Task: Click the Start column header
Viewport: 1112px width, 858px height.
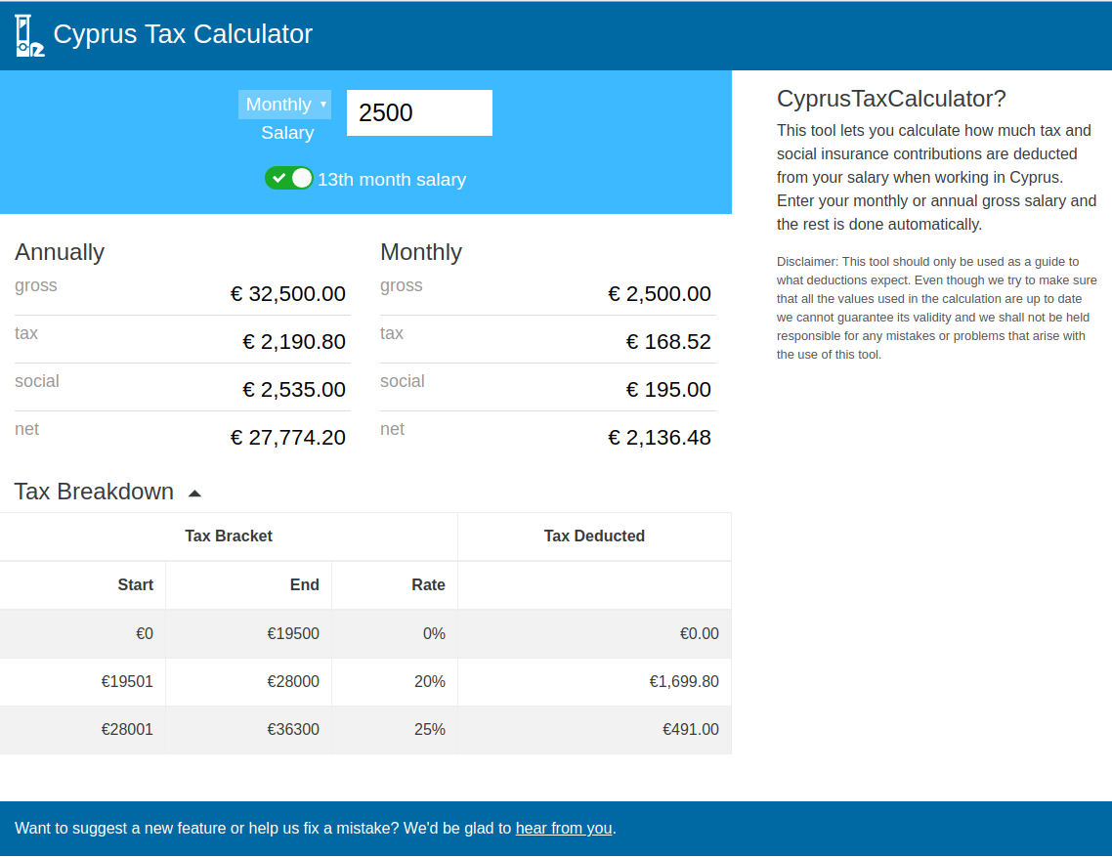Action: coord(82,585)
